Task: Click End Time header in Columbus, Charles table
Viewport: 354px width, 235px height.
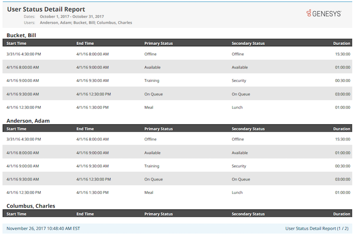Action: (x=85, y=214)
